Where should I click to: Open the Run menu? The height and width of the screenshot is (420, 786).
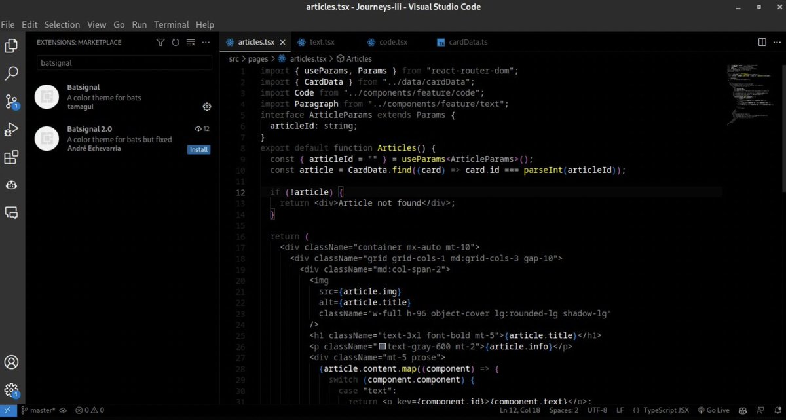(140, 24)
